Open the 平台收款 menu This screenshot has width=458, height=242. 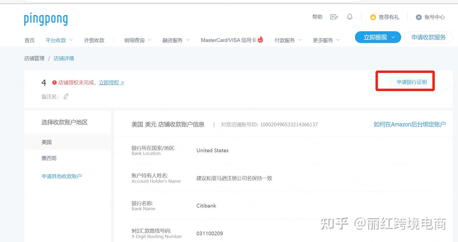click(x=56, y=40)
